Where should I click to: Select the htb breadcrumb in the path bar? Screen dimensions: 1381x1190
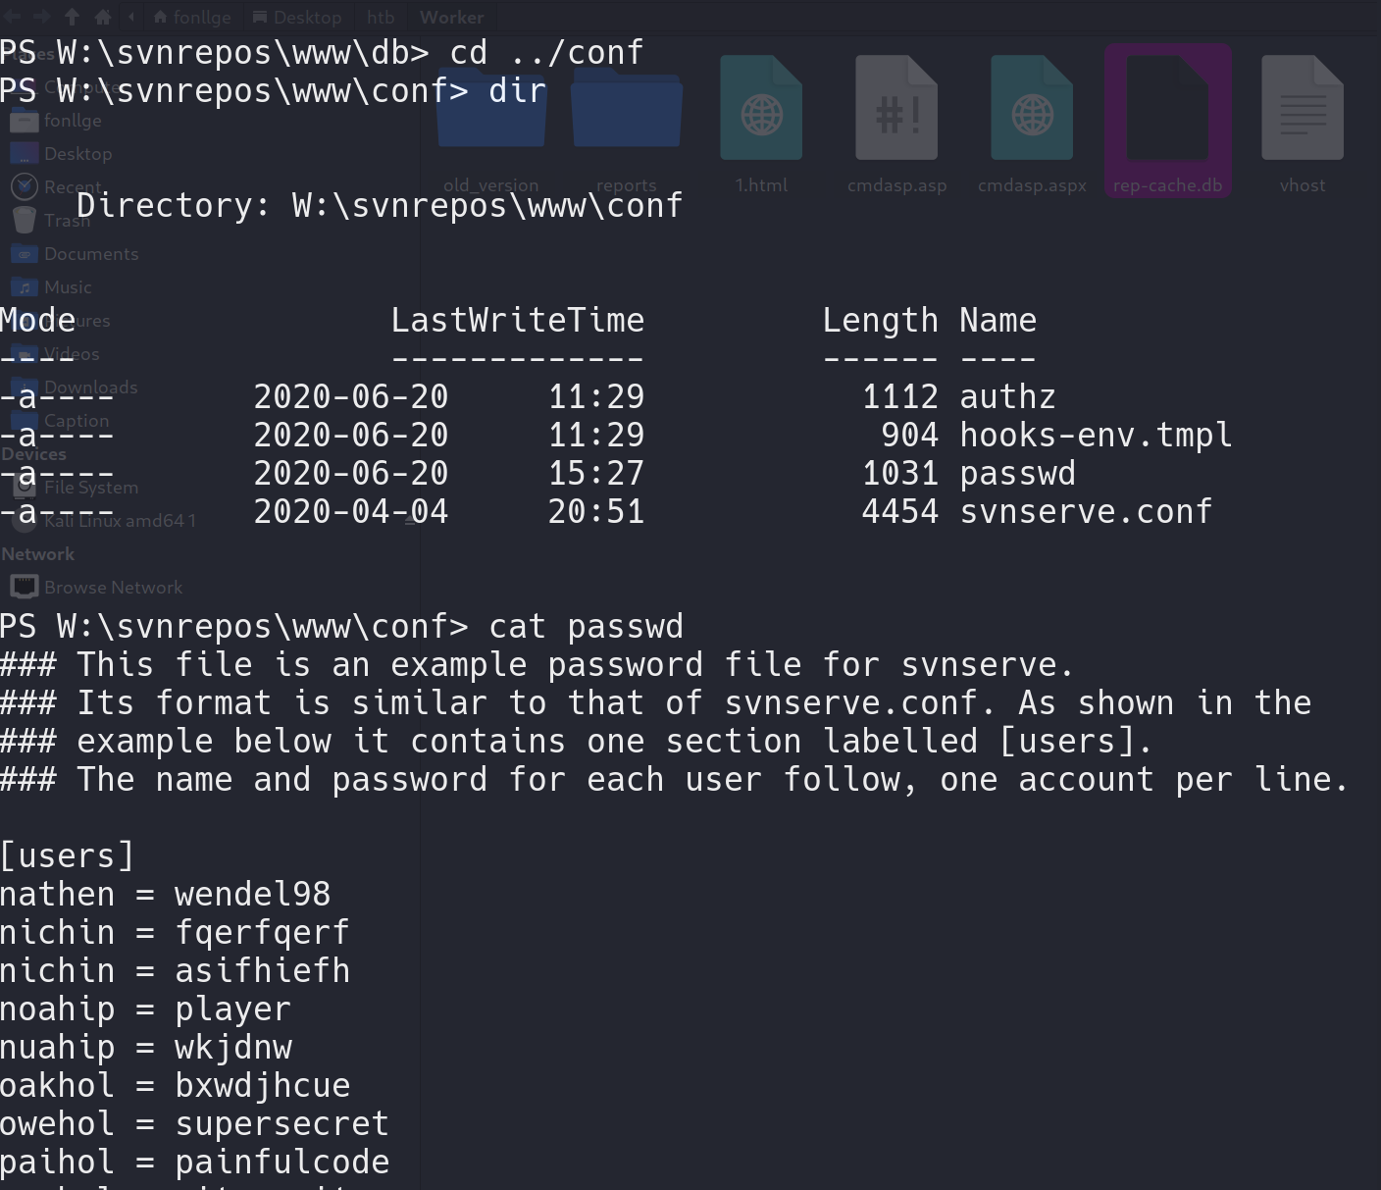coord(381,17)
